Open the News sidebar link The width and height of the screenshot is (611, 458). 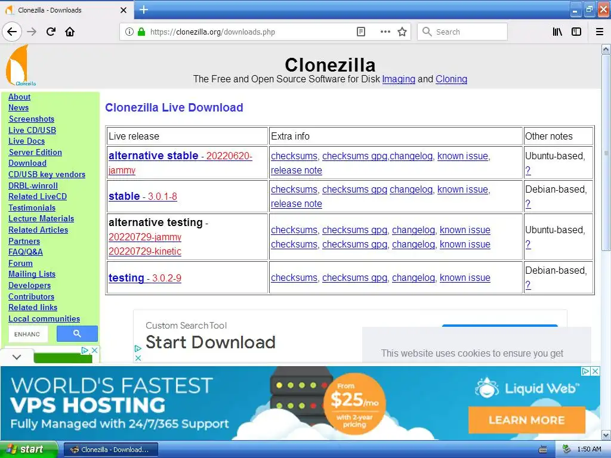[18, 107]
